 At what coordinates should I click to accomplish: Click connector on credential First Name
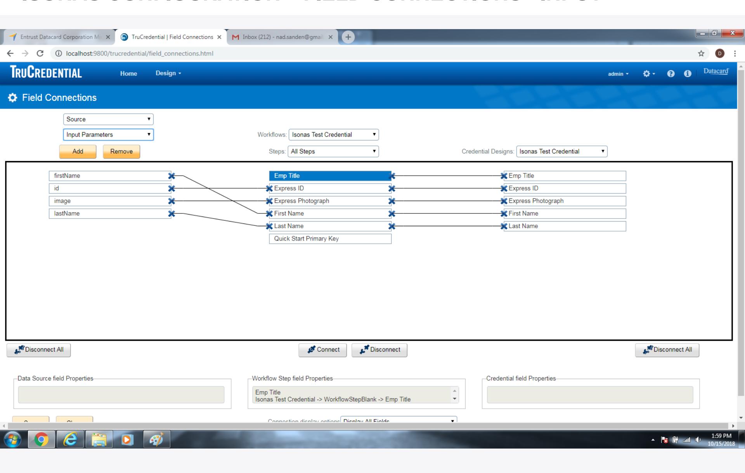[x=504, y=214]
